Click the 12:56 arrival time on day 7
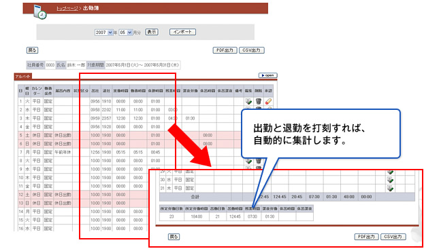Screen dimensions: 424x251 95,153
